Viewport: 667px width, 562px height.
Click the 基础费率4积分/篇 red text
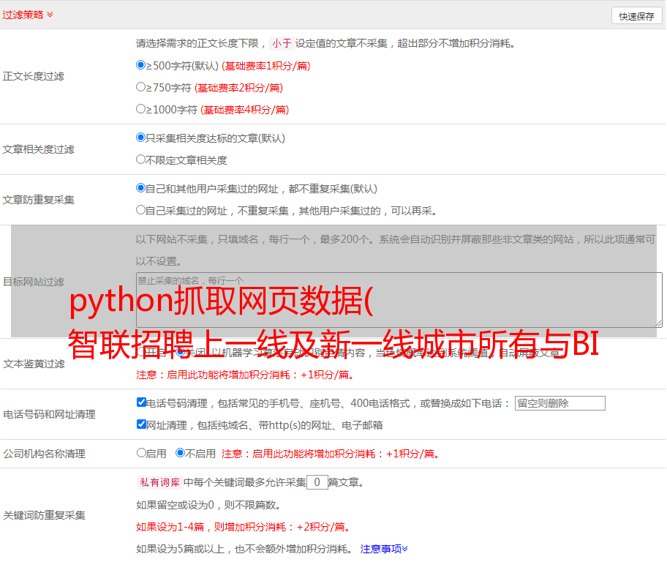click(x=244, y=110)
